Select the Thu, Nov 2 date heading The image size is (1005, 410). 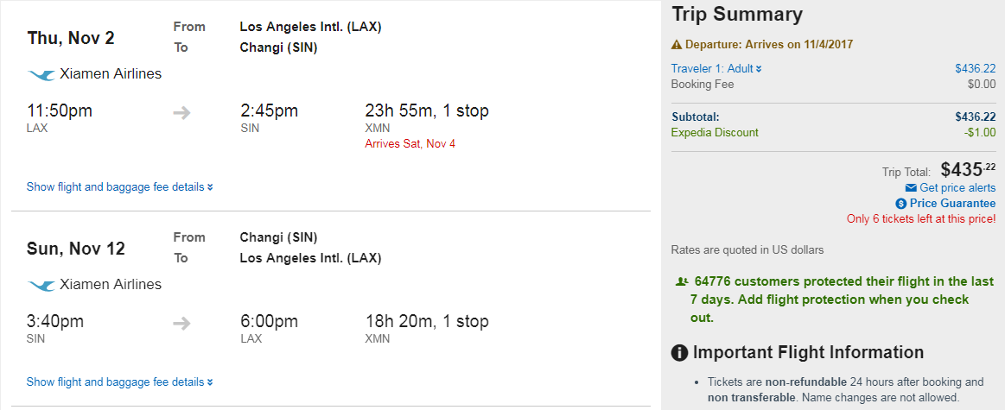coord(71,39)
